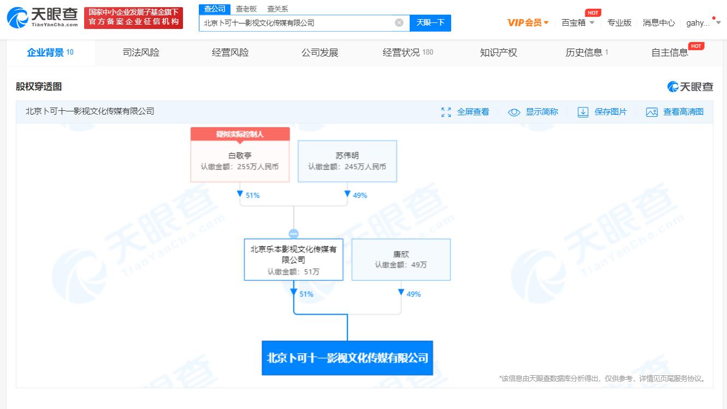The width and height of the screenshot is (727, 409).
Task: Click the 全屏查看 text label
Action: (473, 112)
